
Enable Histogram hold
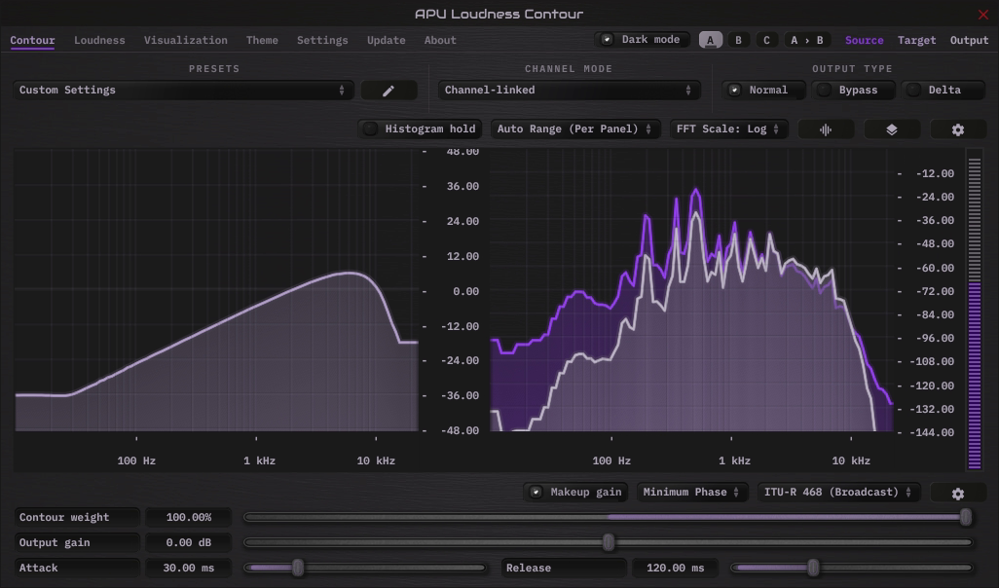pos(421,129)
